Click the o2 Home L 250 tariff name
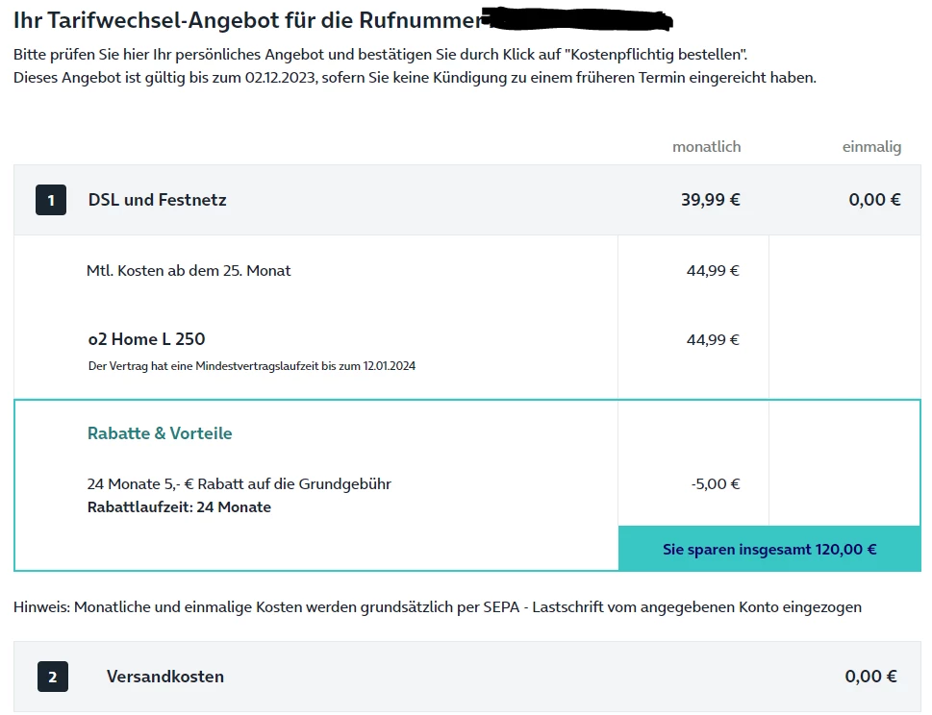 pos(146,339)
